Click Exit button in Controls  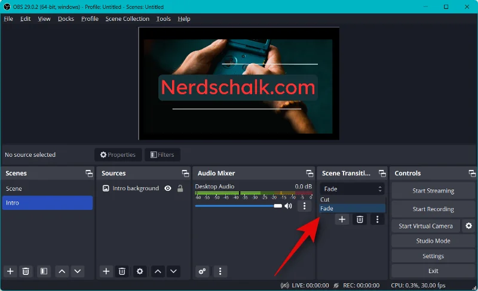click(433, 271)
